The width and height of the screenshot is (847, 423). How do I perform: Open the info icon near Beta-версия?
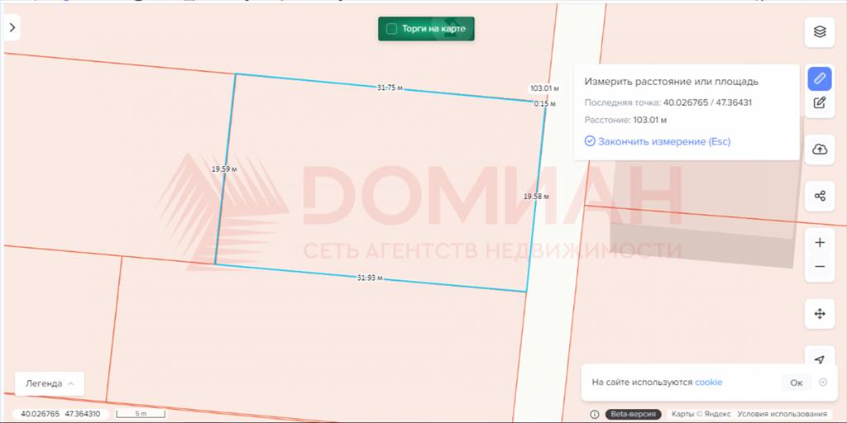[x=595, y=414]
